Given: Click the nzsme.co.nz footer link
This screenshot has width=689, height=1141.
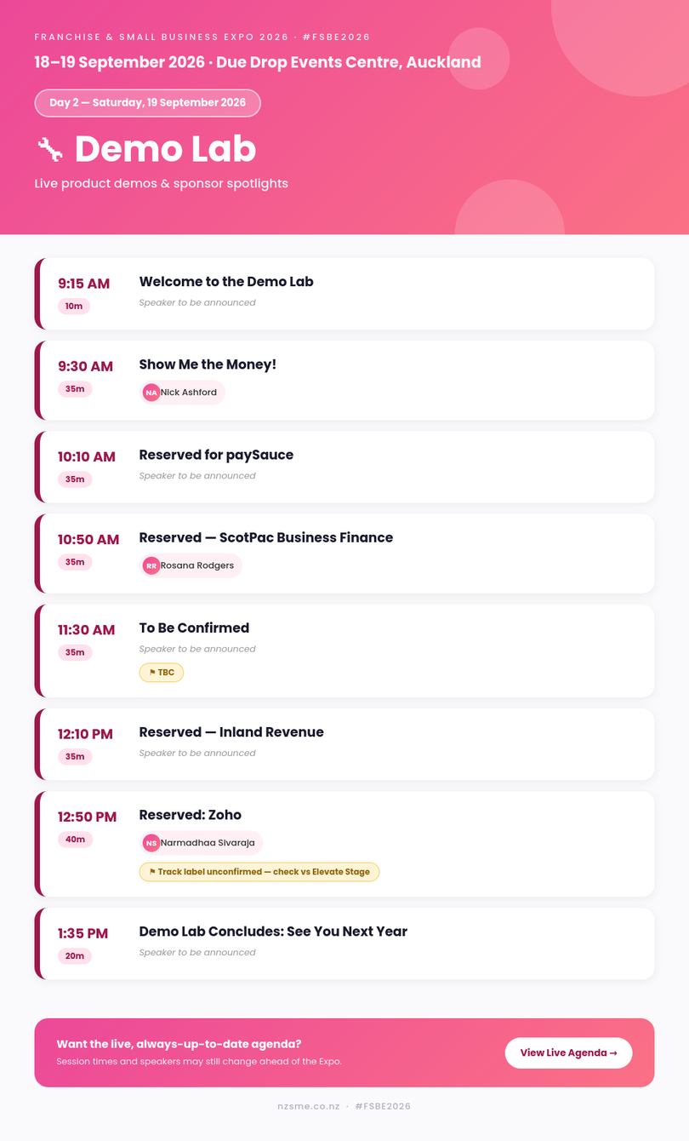Looking at the screenshot, I should [x=309, y=1106].
